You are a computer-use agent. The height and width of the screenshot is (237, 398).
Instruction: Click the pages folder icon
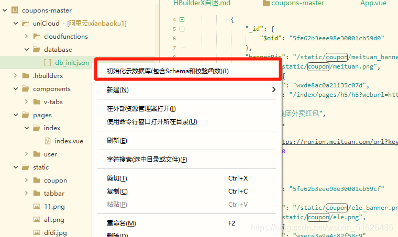click(x=25, y=115)
